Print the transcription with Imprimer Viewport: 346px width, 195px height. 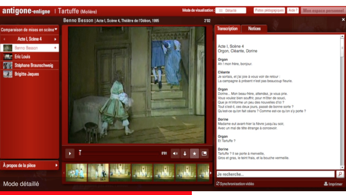click(333, 184)
